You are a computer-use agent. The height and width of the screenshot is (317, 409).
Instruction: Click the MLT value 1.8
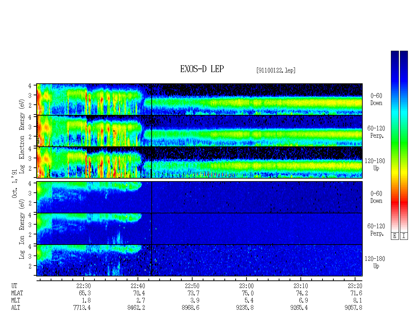point(87,301)
